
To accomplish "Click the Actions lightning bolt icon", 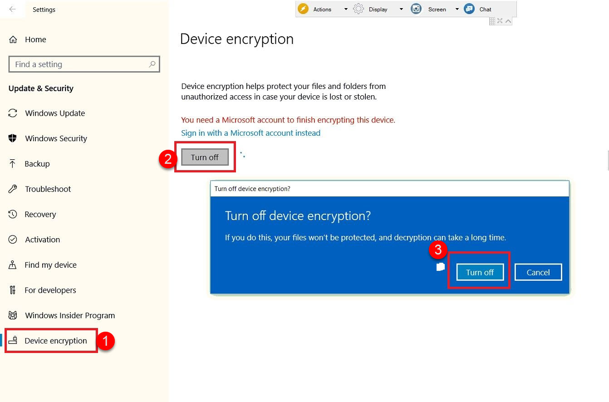I will click(x=303, y=9).
